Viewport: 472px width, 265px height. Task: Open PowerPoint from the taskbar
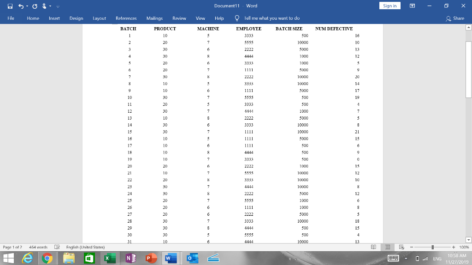coord(151,258)
